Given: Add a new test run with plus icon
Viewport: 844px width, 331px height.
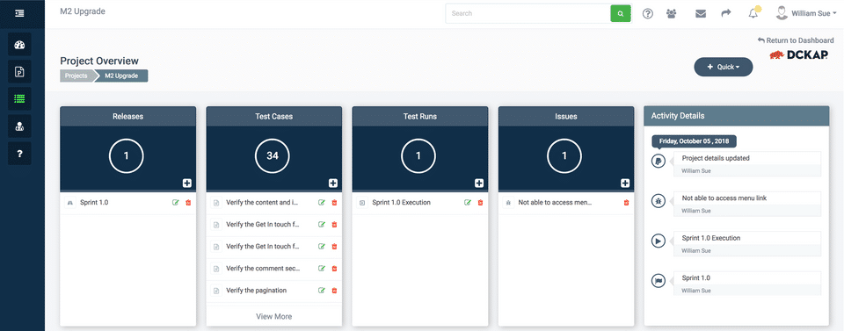Looking at the screenshot, I should 479,183.
